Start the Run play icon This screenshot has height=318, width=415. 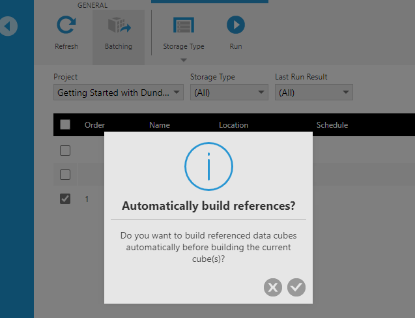pos(236,25)
